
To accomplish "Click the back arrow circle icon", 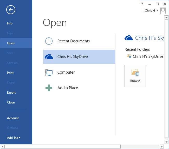I will (11, 10).
